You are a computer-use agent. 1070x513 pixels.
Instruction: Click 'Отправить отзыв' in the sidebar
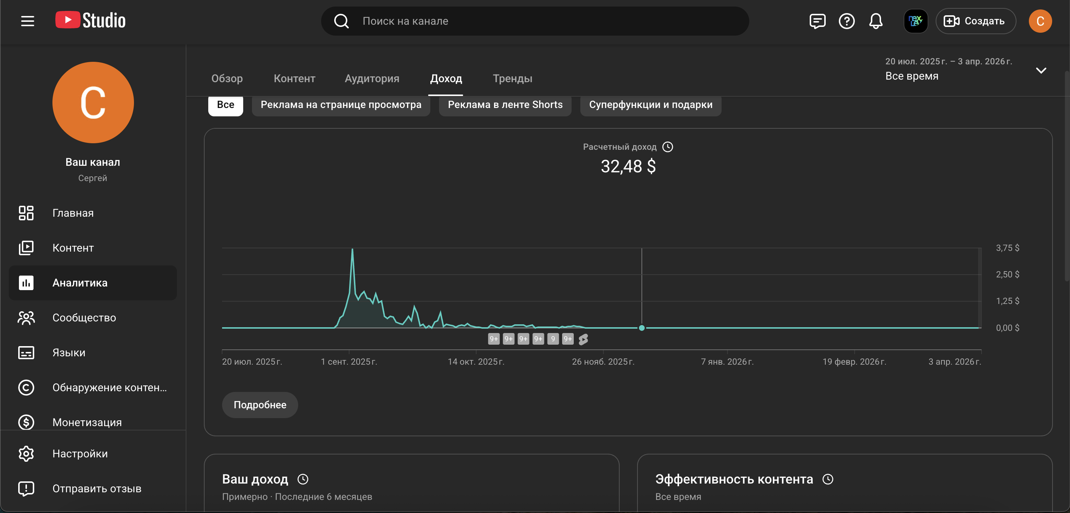(96, 488)
